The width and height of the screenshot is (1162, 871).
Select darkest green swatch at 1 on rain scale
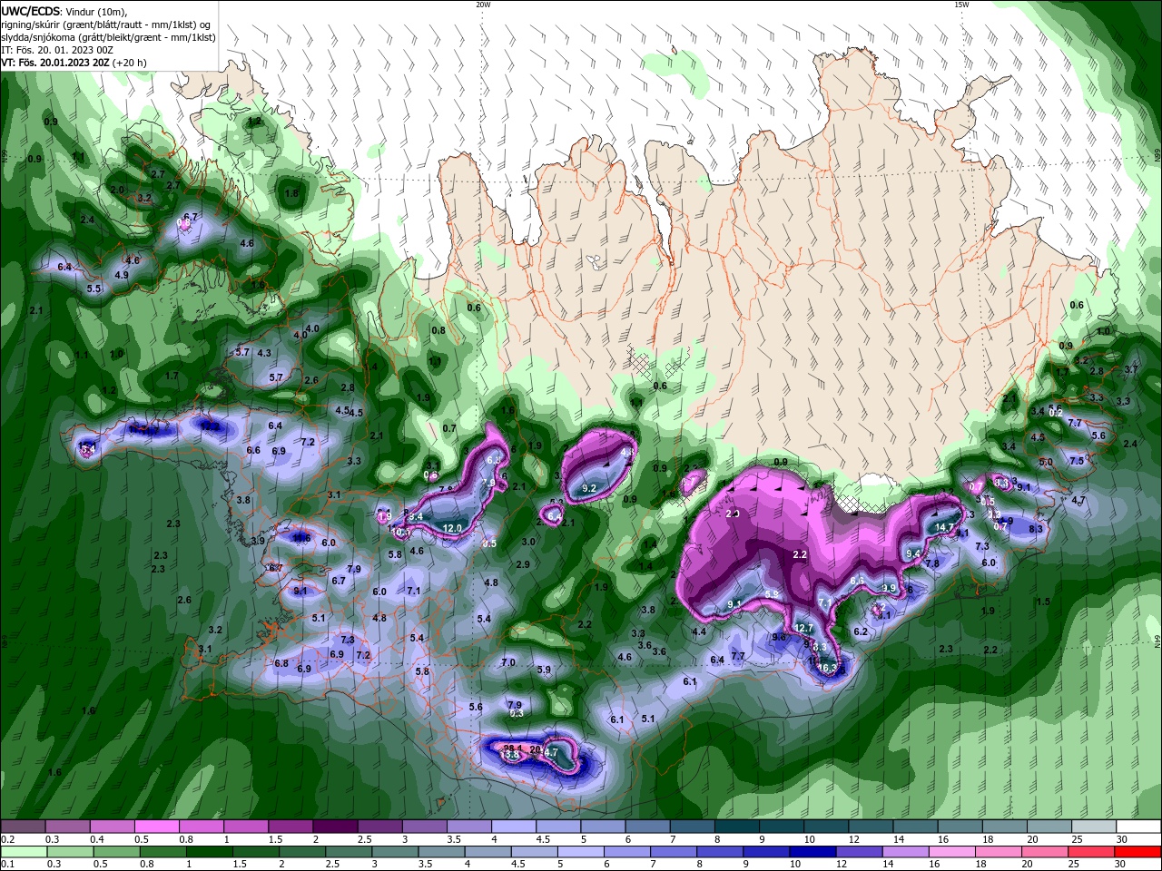[x=209, y=852]
